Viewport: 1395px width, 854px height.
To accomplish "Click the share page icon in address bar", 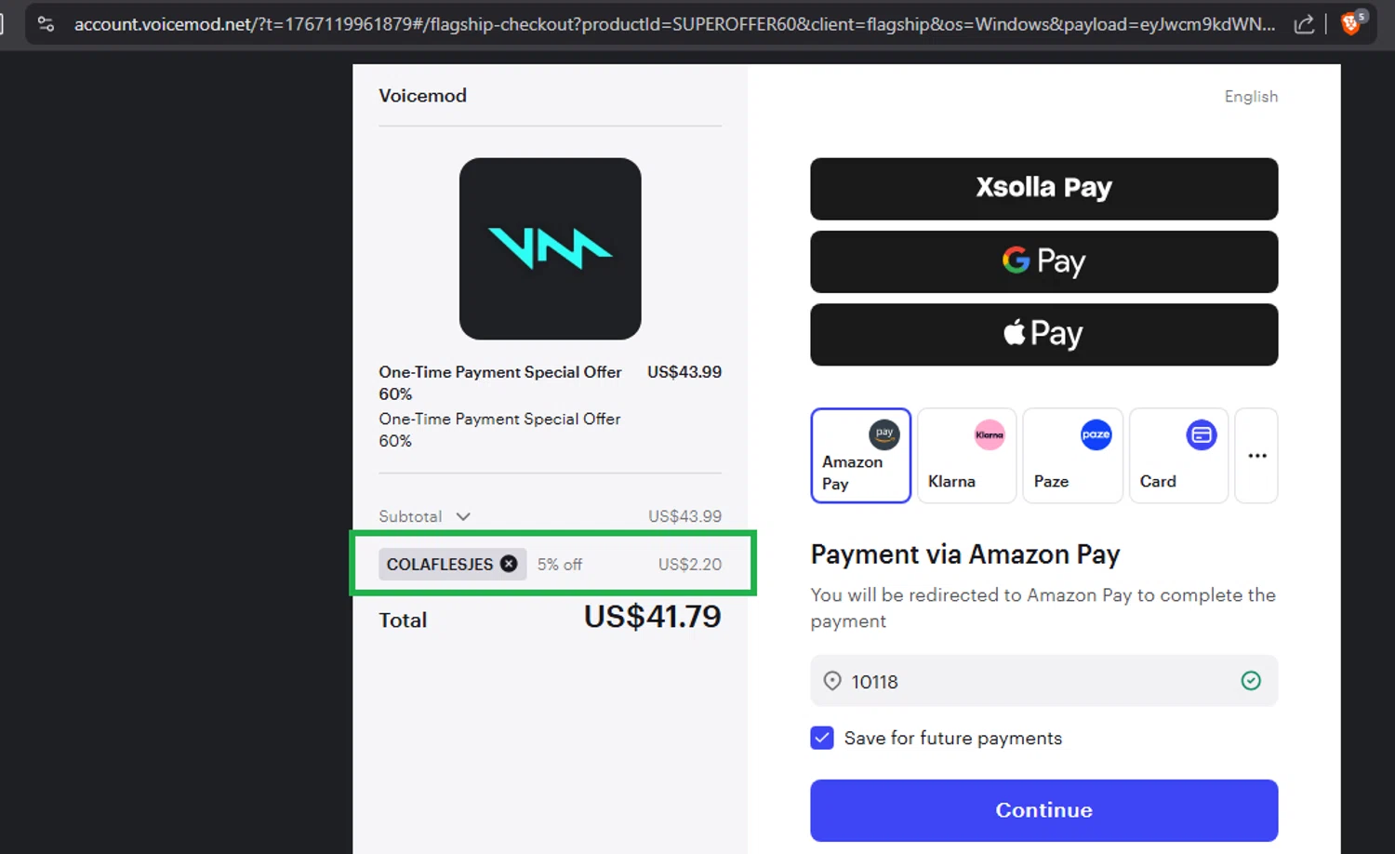I will click(x=1304, y=24).
